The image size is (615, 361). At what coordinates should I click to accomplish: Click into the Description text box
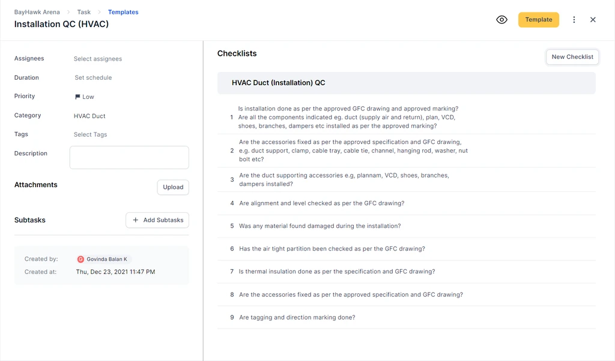pyautogui.click(x=129, y=157)
